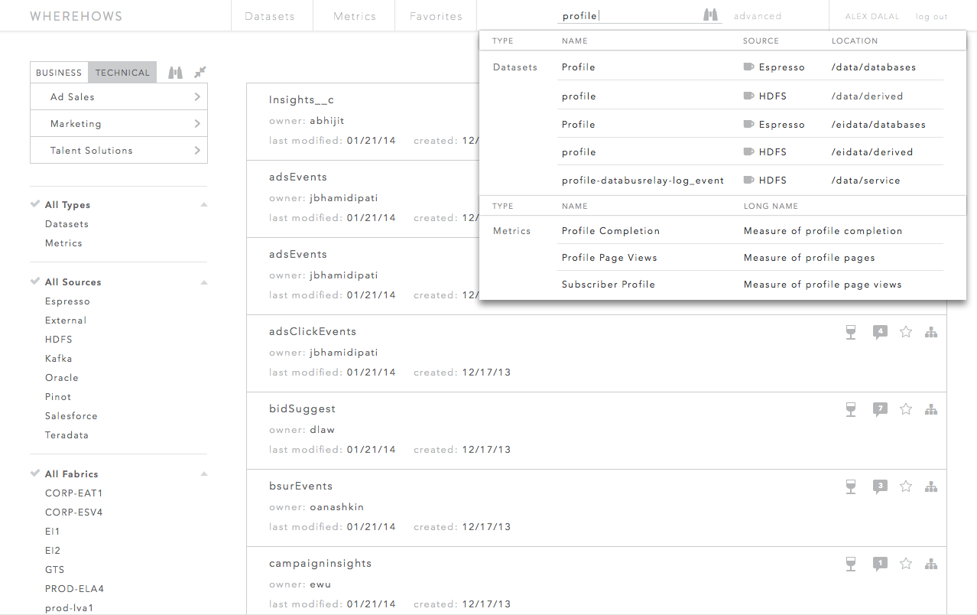Filter sources by Pinot
This screenshot has width=977, height=615.
(58, 397)
